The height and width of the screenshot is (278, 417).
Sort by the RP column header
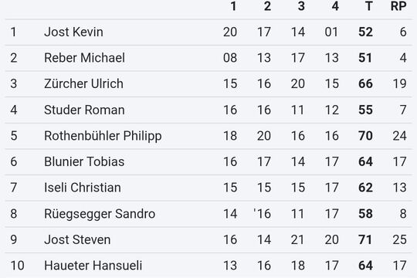[398, 6]
